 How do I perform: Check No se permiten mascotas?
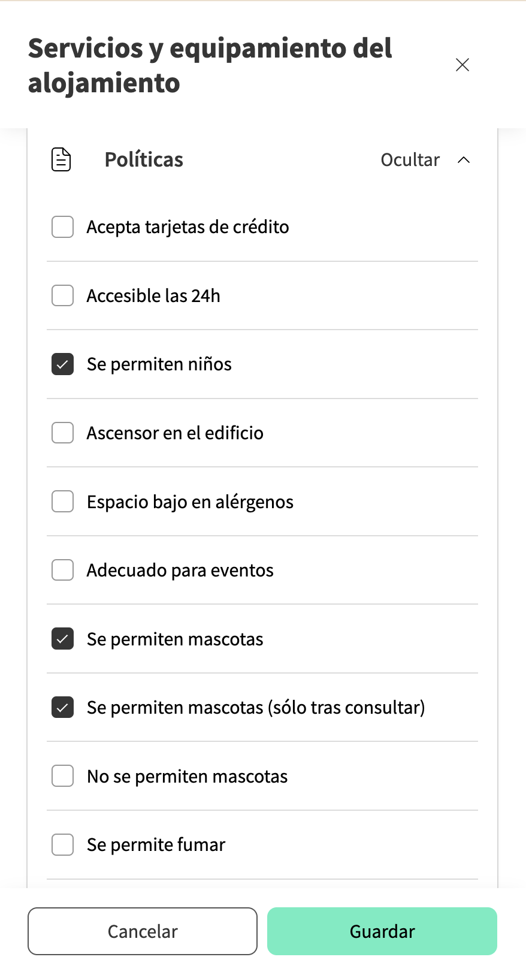tap(63, 776)
